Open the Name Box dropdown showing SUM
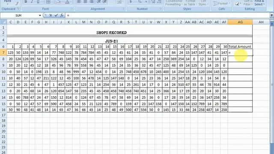Screen dimensions: 274x154 tap(40, 15)
